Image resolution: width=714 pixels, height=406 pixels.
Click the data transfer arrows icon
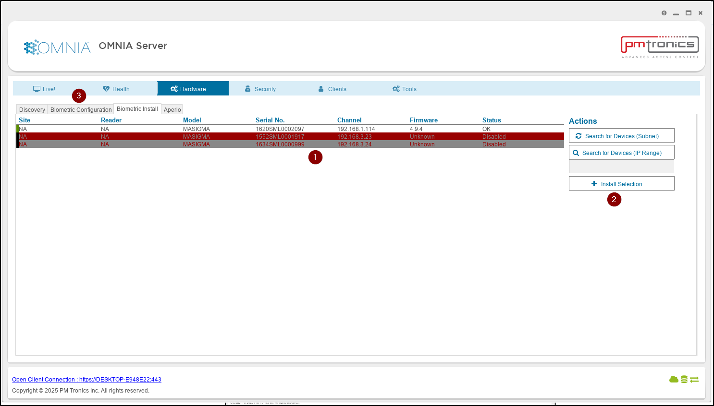[694, 379]
